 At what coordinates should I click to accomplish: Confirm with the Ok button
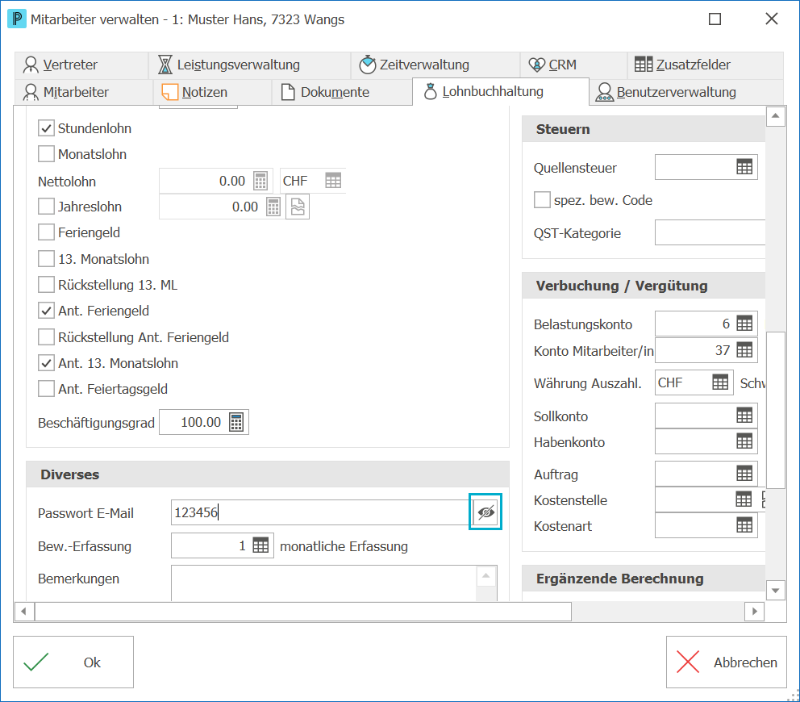tap(73, 662)
